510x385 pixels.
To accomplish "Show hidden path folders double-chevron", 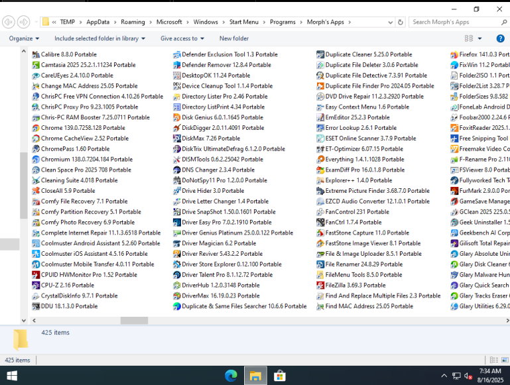I will pyautogui.click(x=54, y=22).
